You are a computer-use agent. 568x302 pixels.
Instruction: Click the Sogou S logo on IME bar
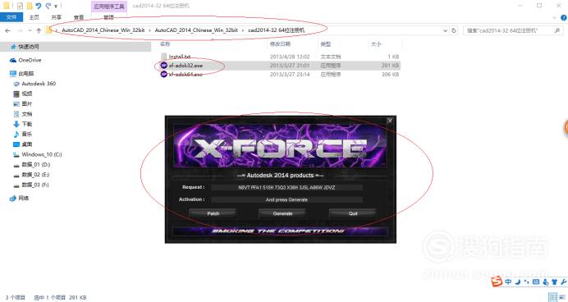497,281
